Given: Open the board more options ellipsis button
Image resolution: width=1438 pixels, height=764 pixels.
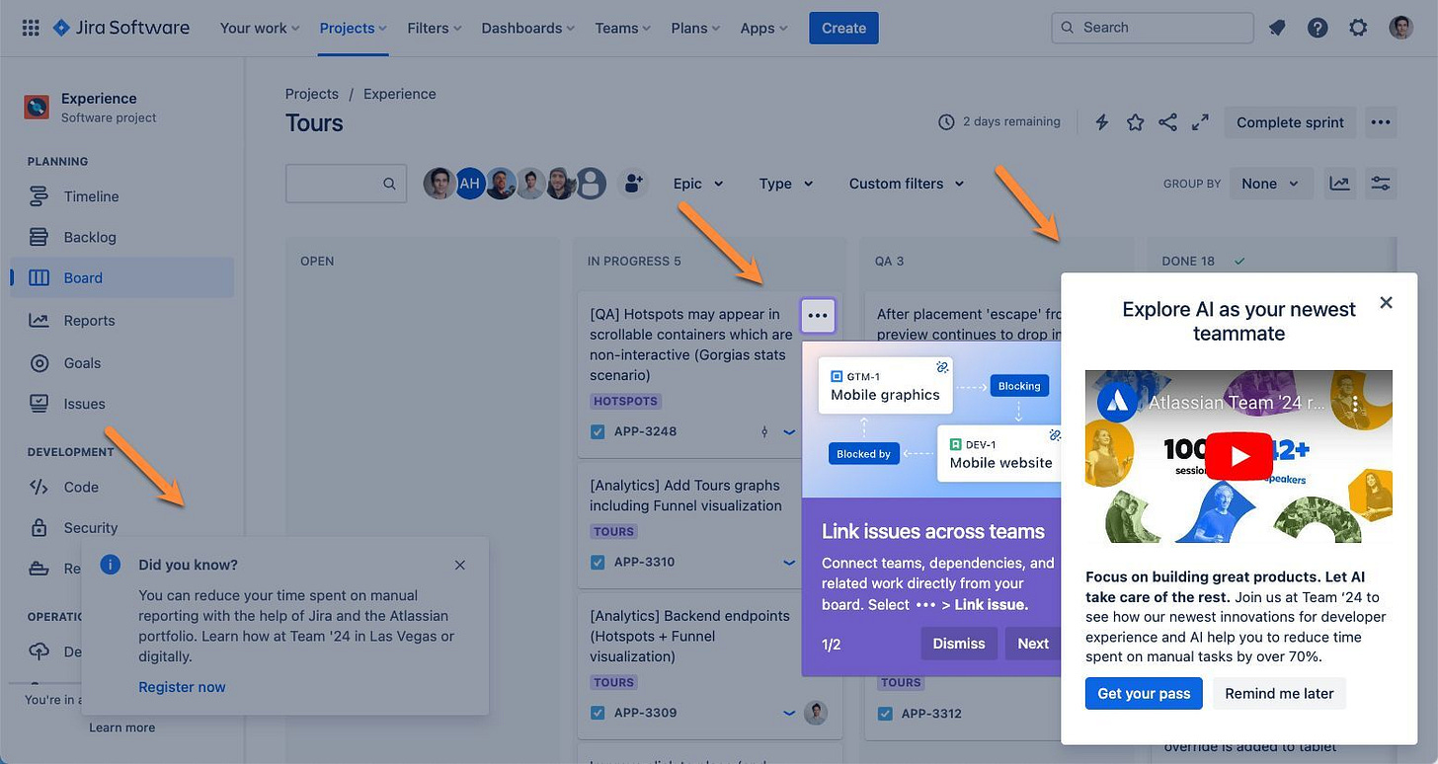Looking at the screenshot, I should tap(1381, 122).
